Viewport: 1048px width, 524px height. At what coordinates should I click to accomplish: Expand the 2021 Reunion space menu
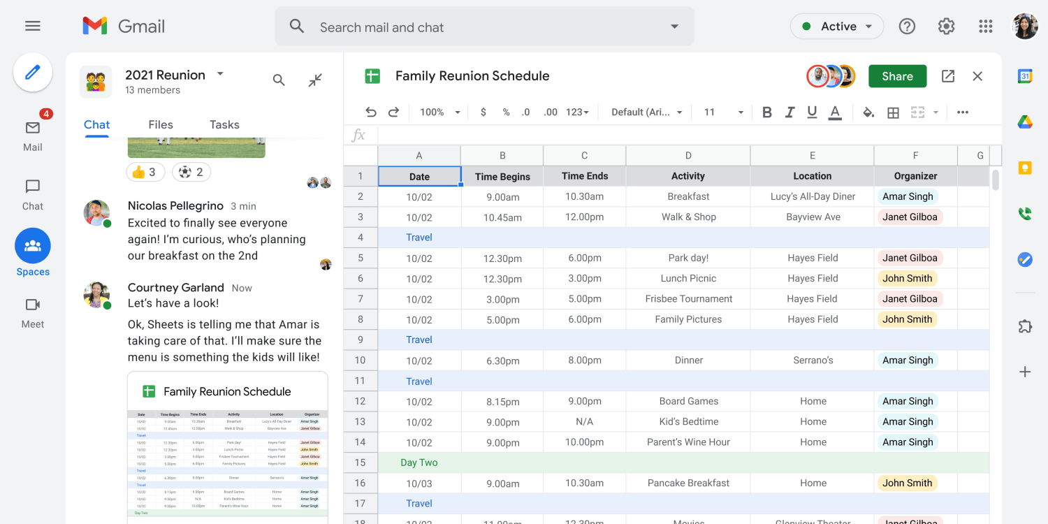pos(220,73)
